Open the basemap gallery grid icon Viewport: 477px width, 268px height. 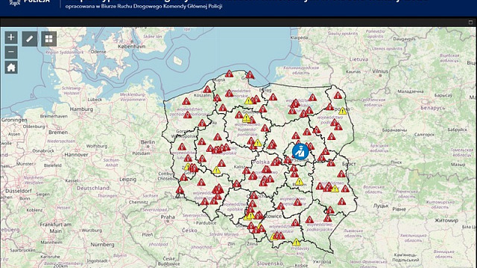pos(49,39)
